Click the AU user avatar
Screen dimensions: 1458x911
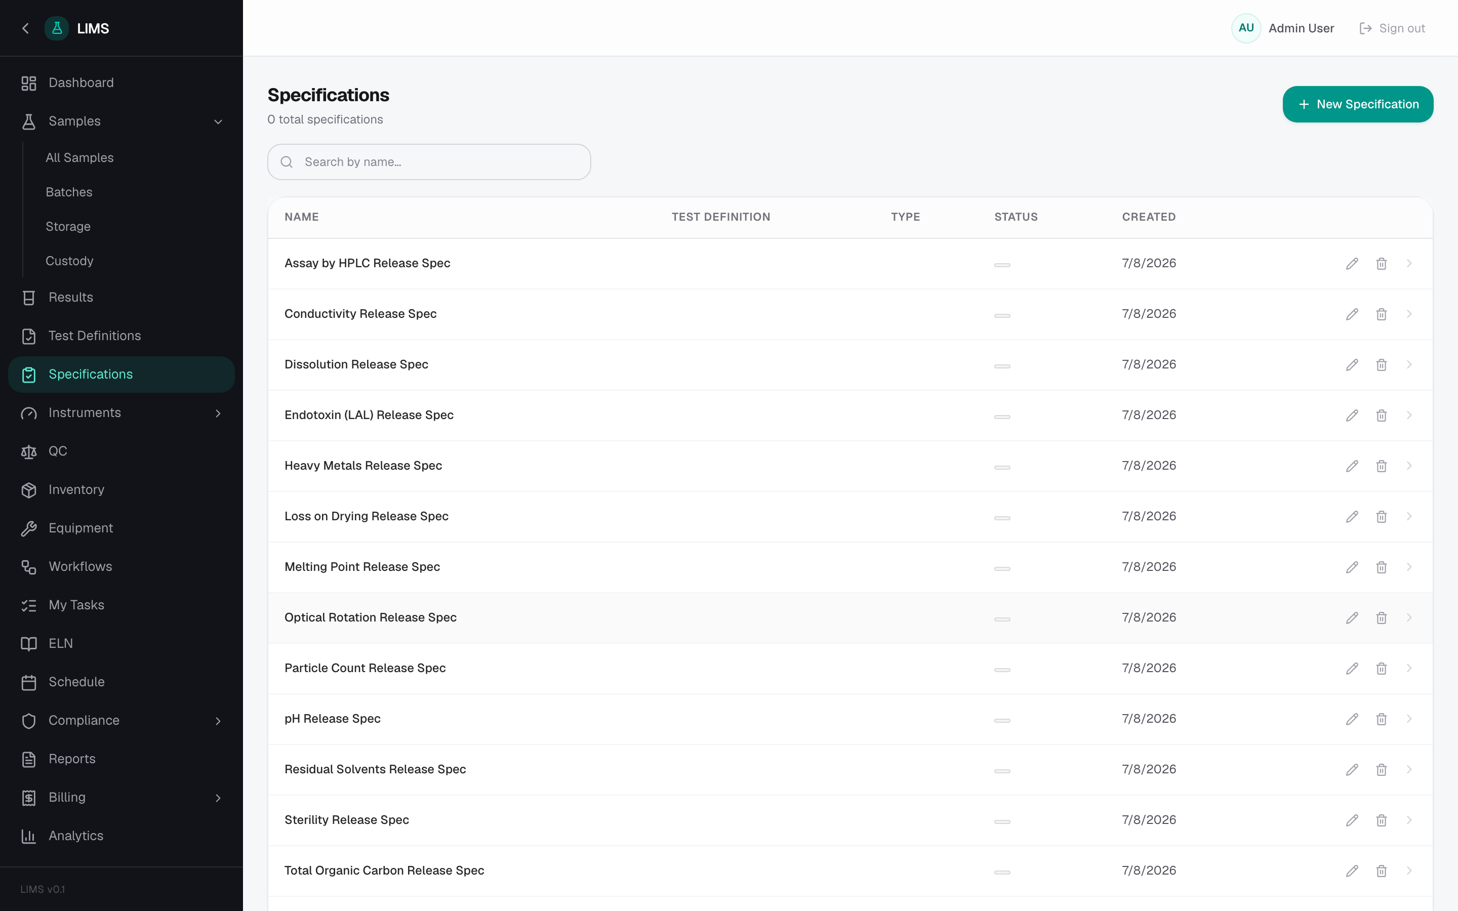(x=1246, y=28)
